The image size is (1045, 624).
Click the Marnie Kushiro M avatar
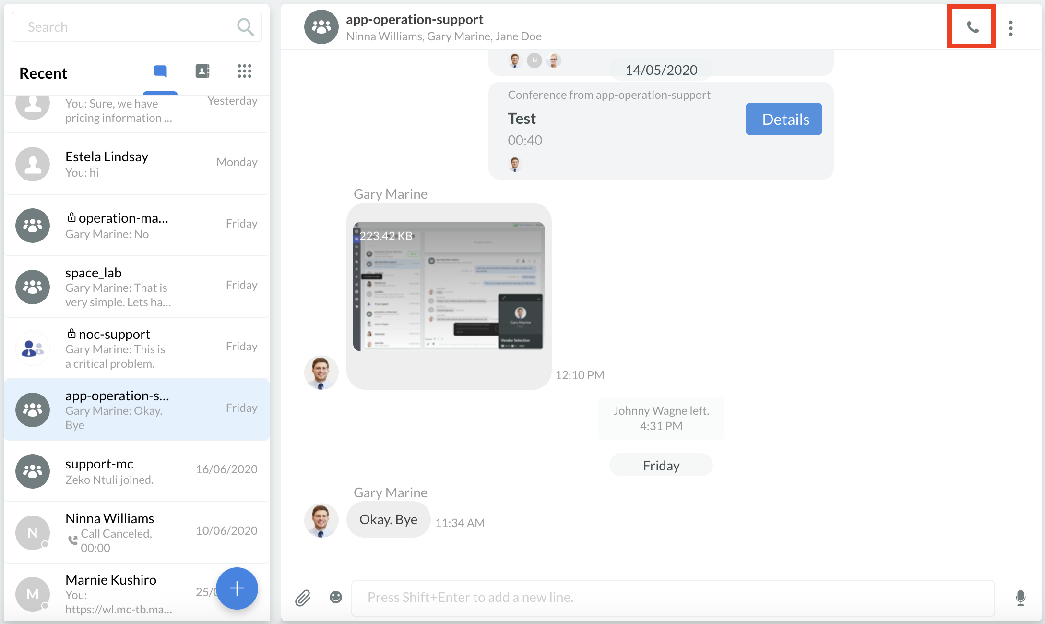pyautogui.click(x=33, y=594)
